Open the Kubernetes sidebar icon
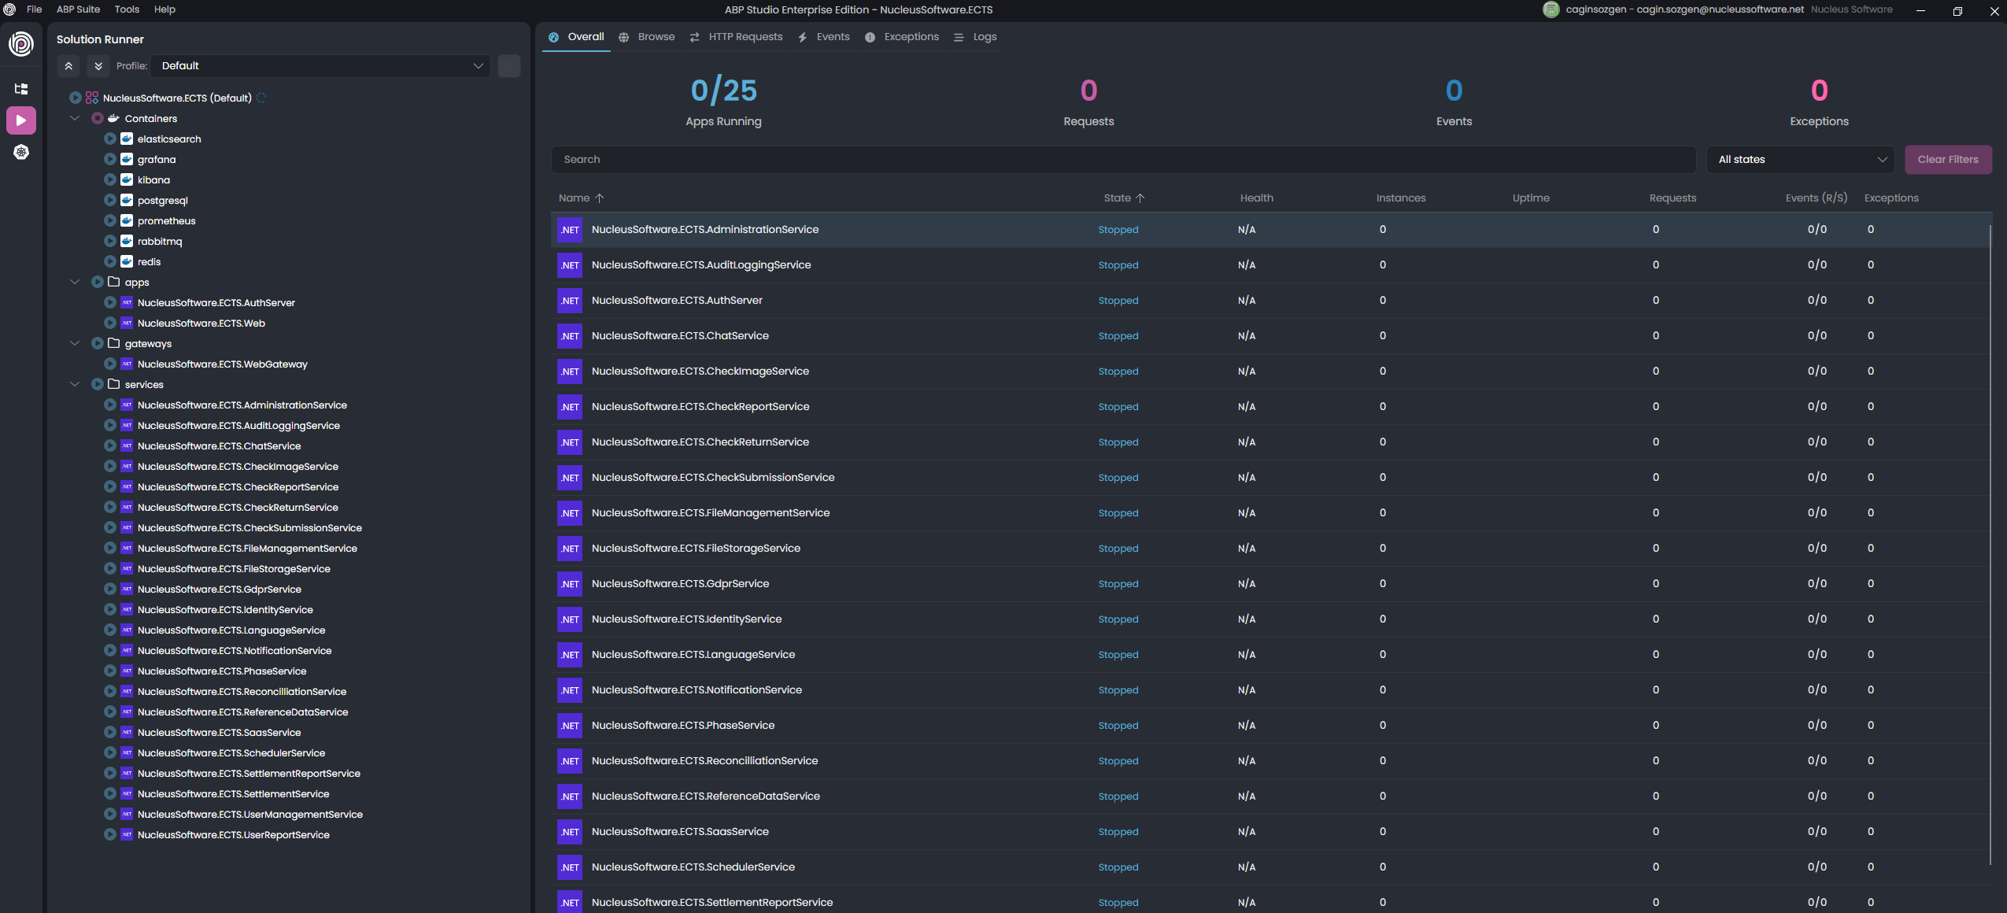Viewport: 2007px width, 913px height. point(21,152)
